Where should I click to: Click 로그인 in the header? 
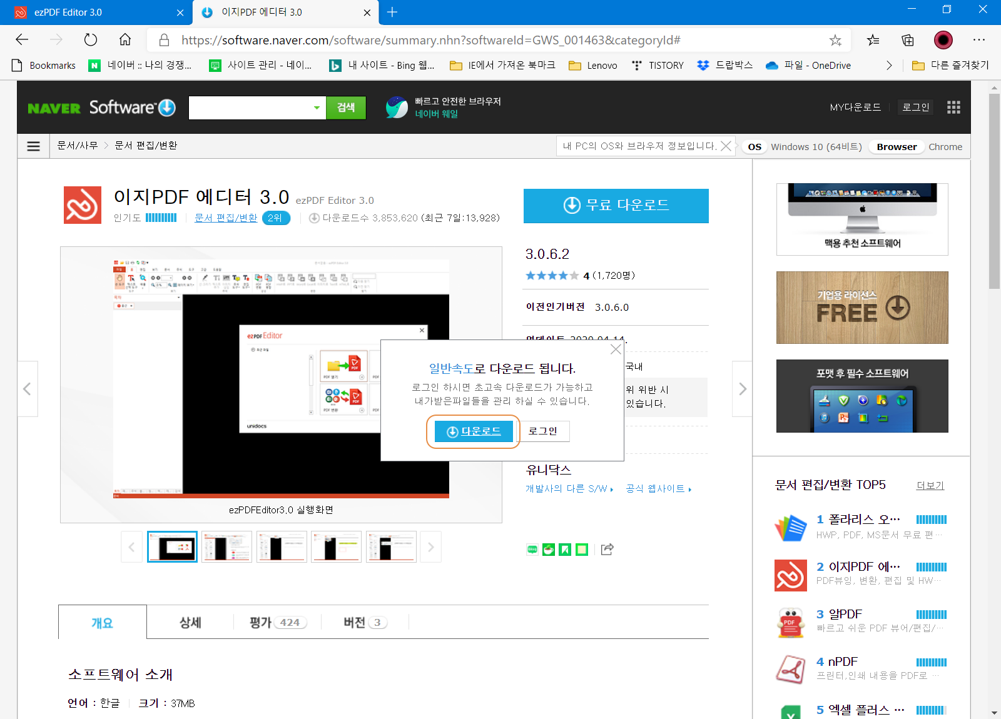tap(915, 108)
